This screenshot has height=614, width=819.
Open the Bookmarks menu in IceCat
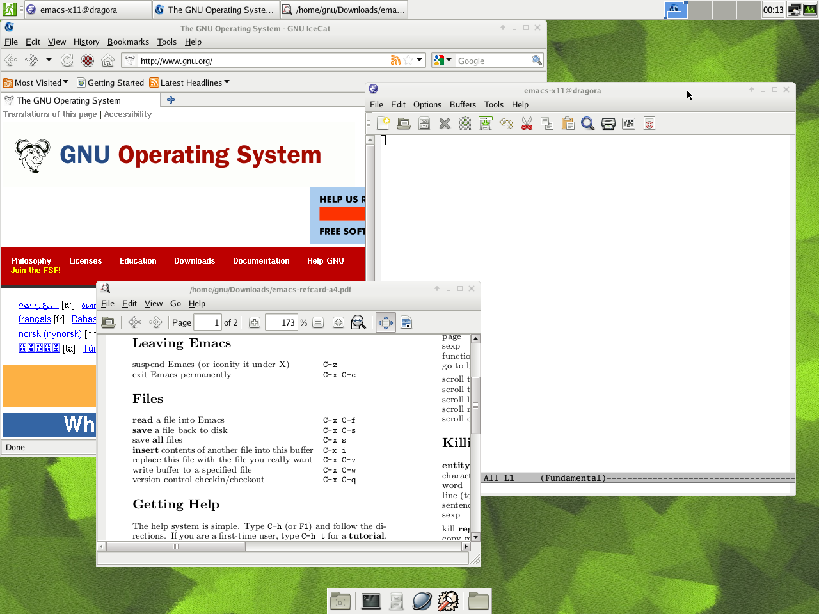128,42
